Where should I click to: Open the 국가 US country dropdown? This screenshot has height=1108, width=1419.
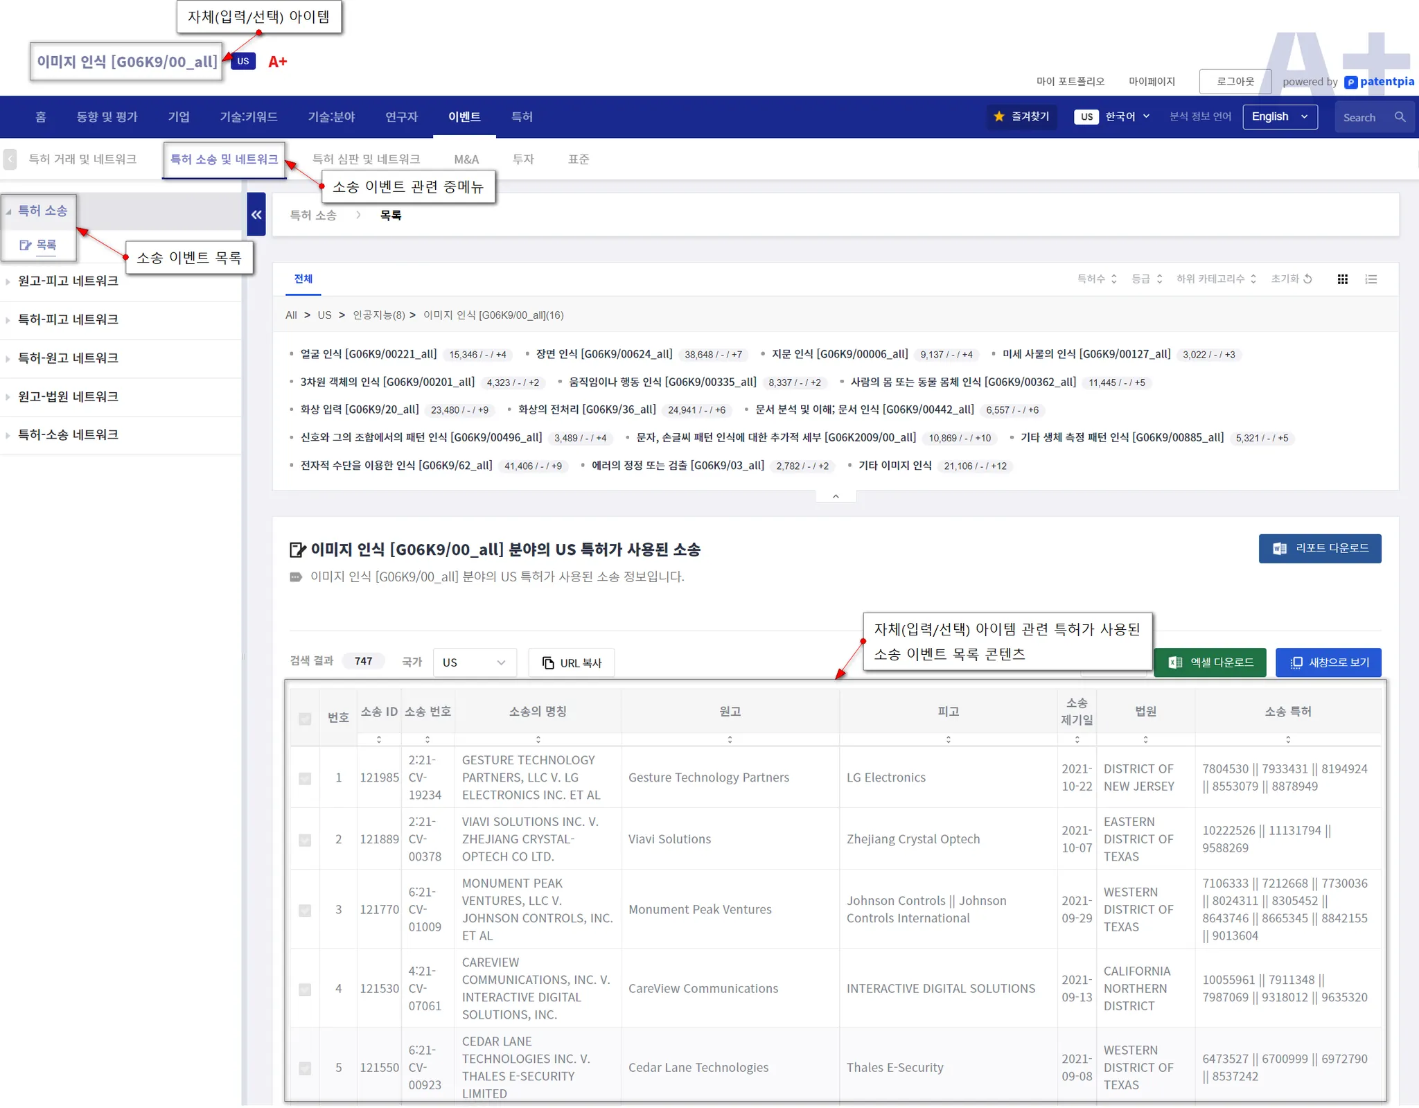tap(474, 662)
